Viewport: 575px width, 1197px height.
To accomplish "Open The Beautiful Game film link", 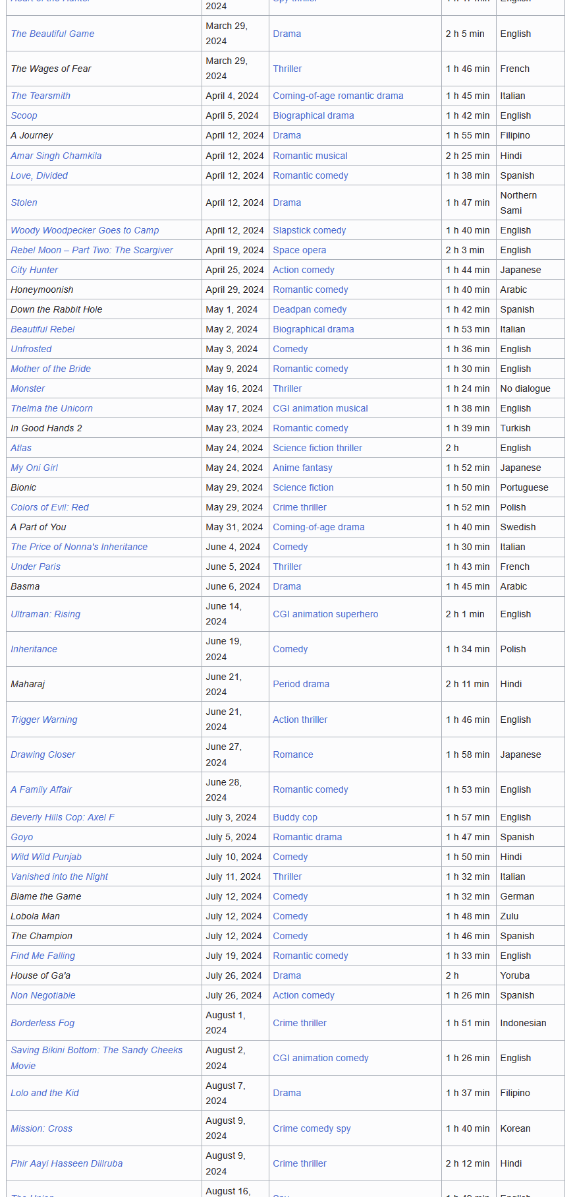I will (x=53, y=34).
